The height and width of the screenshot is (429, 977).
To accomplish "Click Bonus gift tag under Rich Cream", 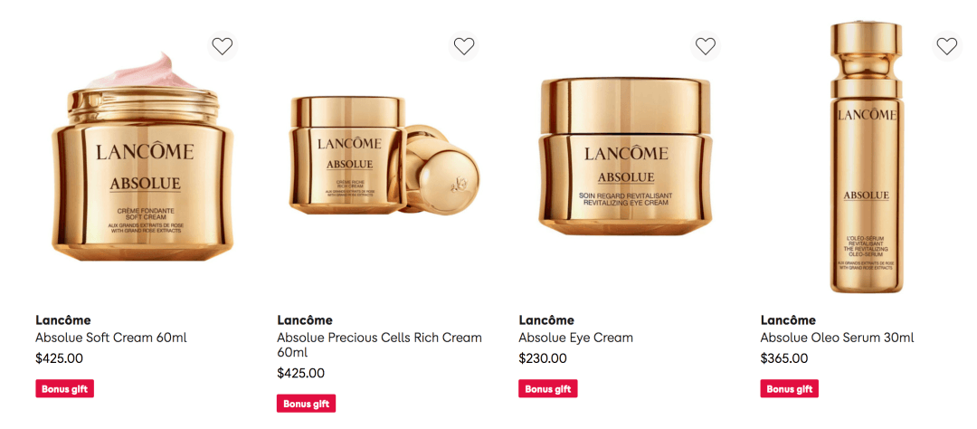I will coord(307,404).
